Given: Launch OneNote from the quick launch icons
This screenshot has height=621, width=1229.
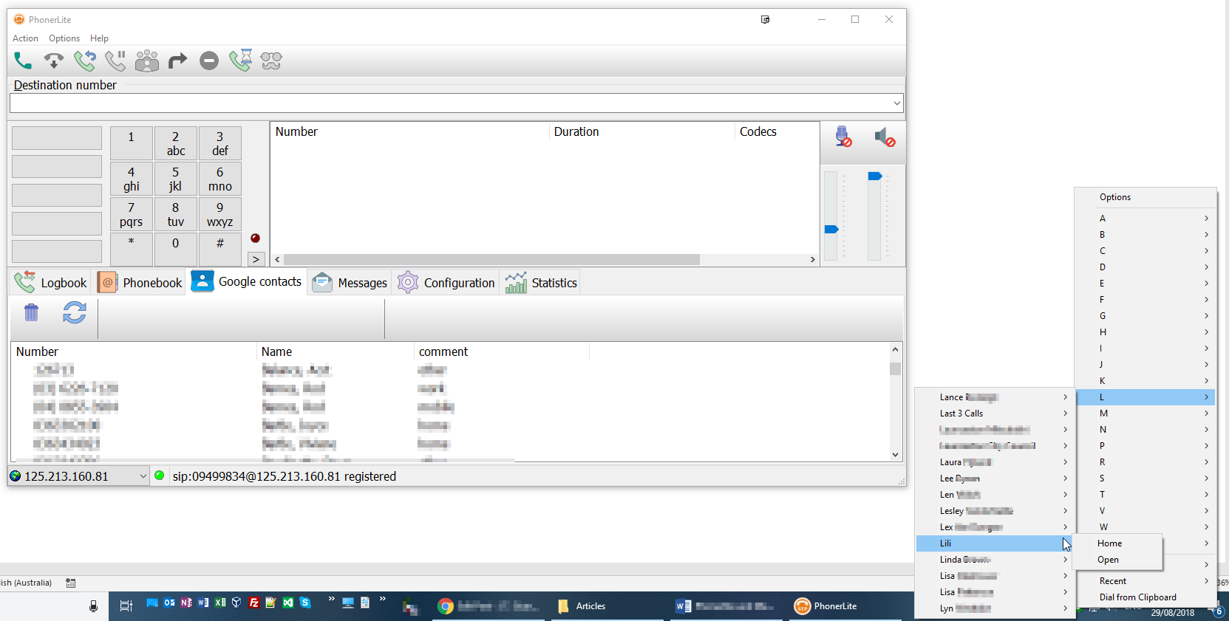Looking at the screenshot, I should 186,603.
